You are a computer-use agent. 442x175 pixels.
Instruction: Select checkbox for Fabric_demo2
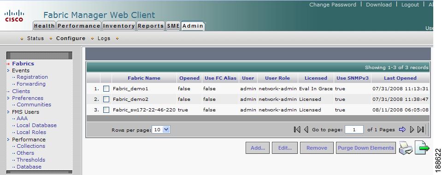coord(106,99)
